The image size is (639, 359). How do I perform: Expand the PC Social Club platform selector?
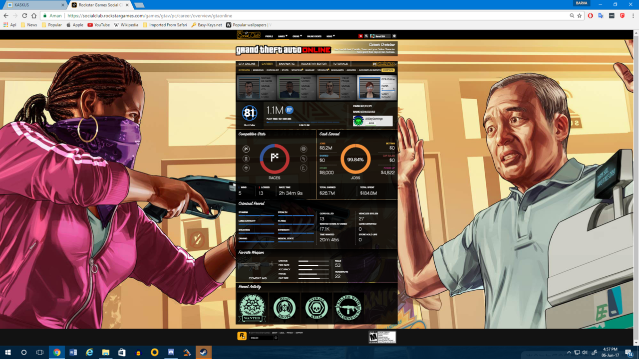click(384, 64)
